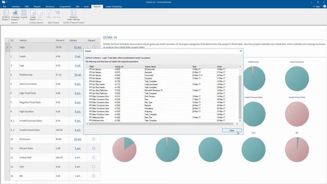Click the help question mark icon

[x=325, y=7]
